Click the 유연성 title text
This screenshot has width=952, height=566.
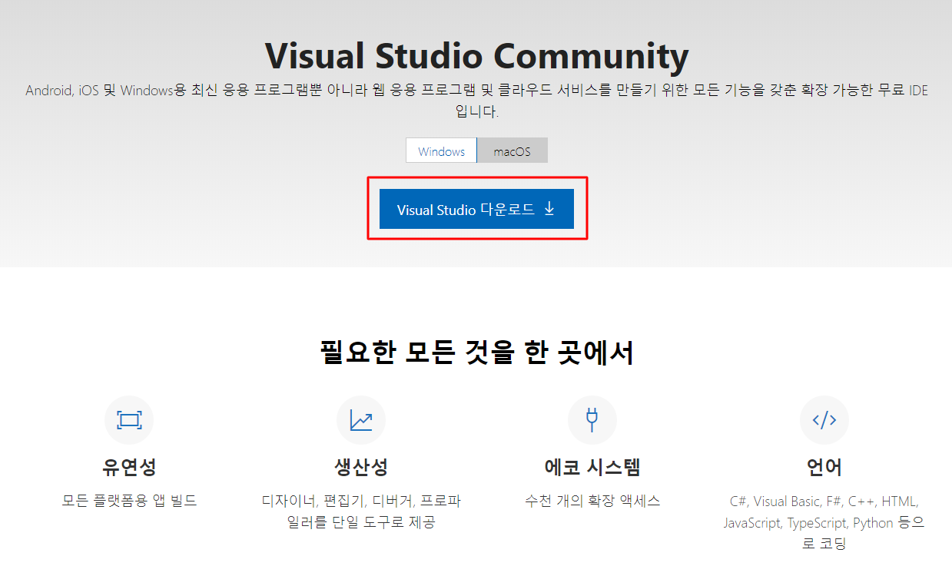pyautogui.click(x=129, y=466)
